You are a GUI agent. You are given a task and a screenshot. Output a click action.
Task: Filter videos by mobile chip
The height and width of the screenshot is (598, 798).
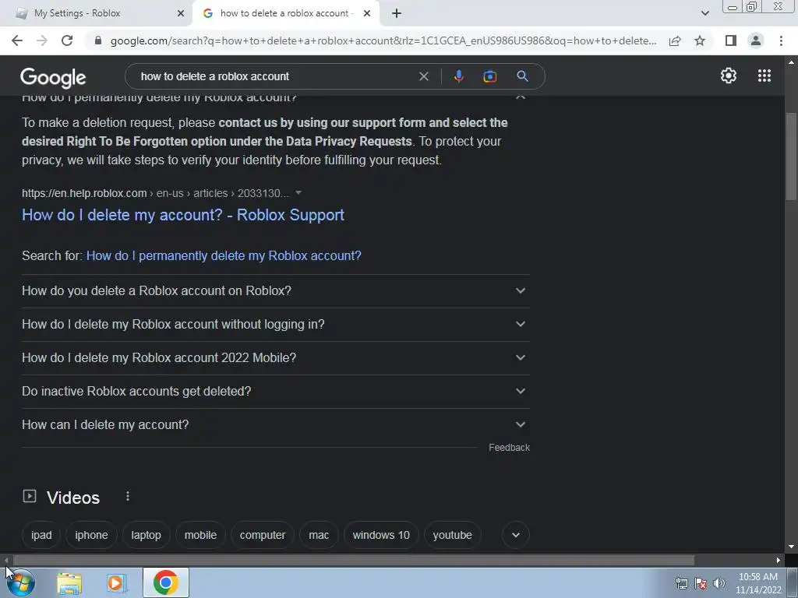[x=200, y=535]
